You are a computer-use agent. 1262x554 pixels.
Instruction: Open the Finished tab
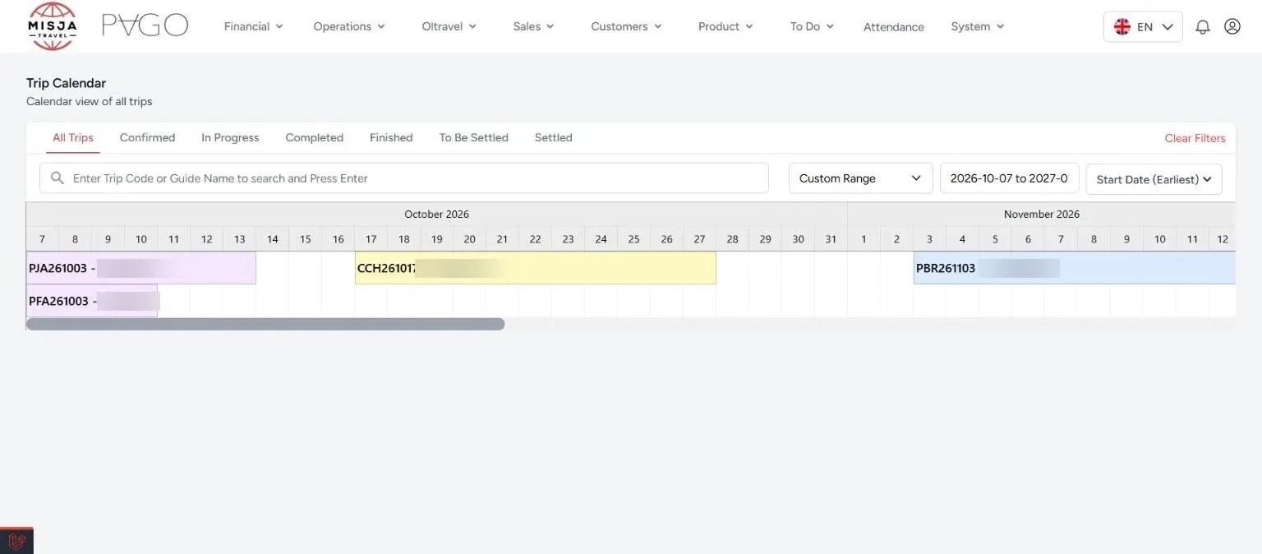click(391, 137)
